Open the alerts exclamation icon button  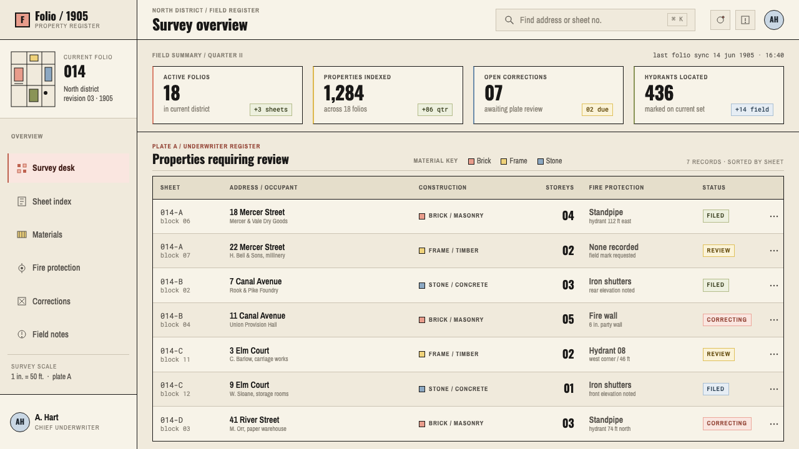click(745, 20)
